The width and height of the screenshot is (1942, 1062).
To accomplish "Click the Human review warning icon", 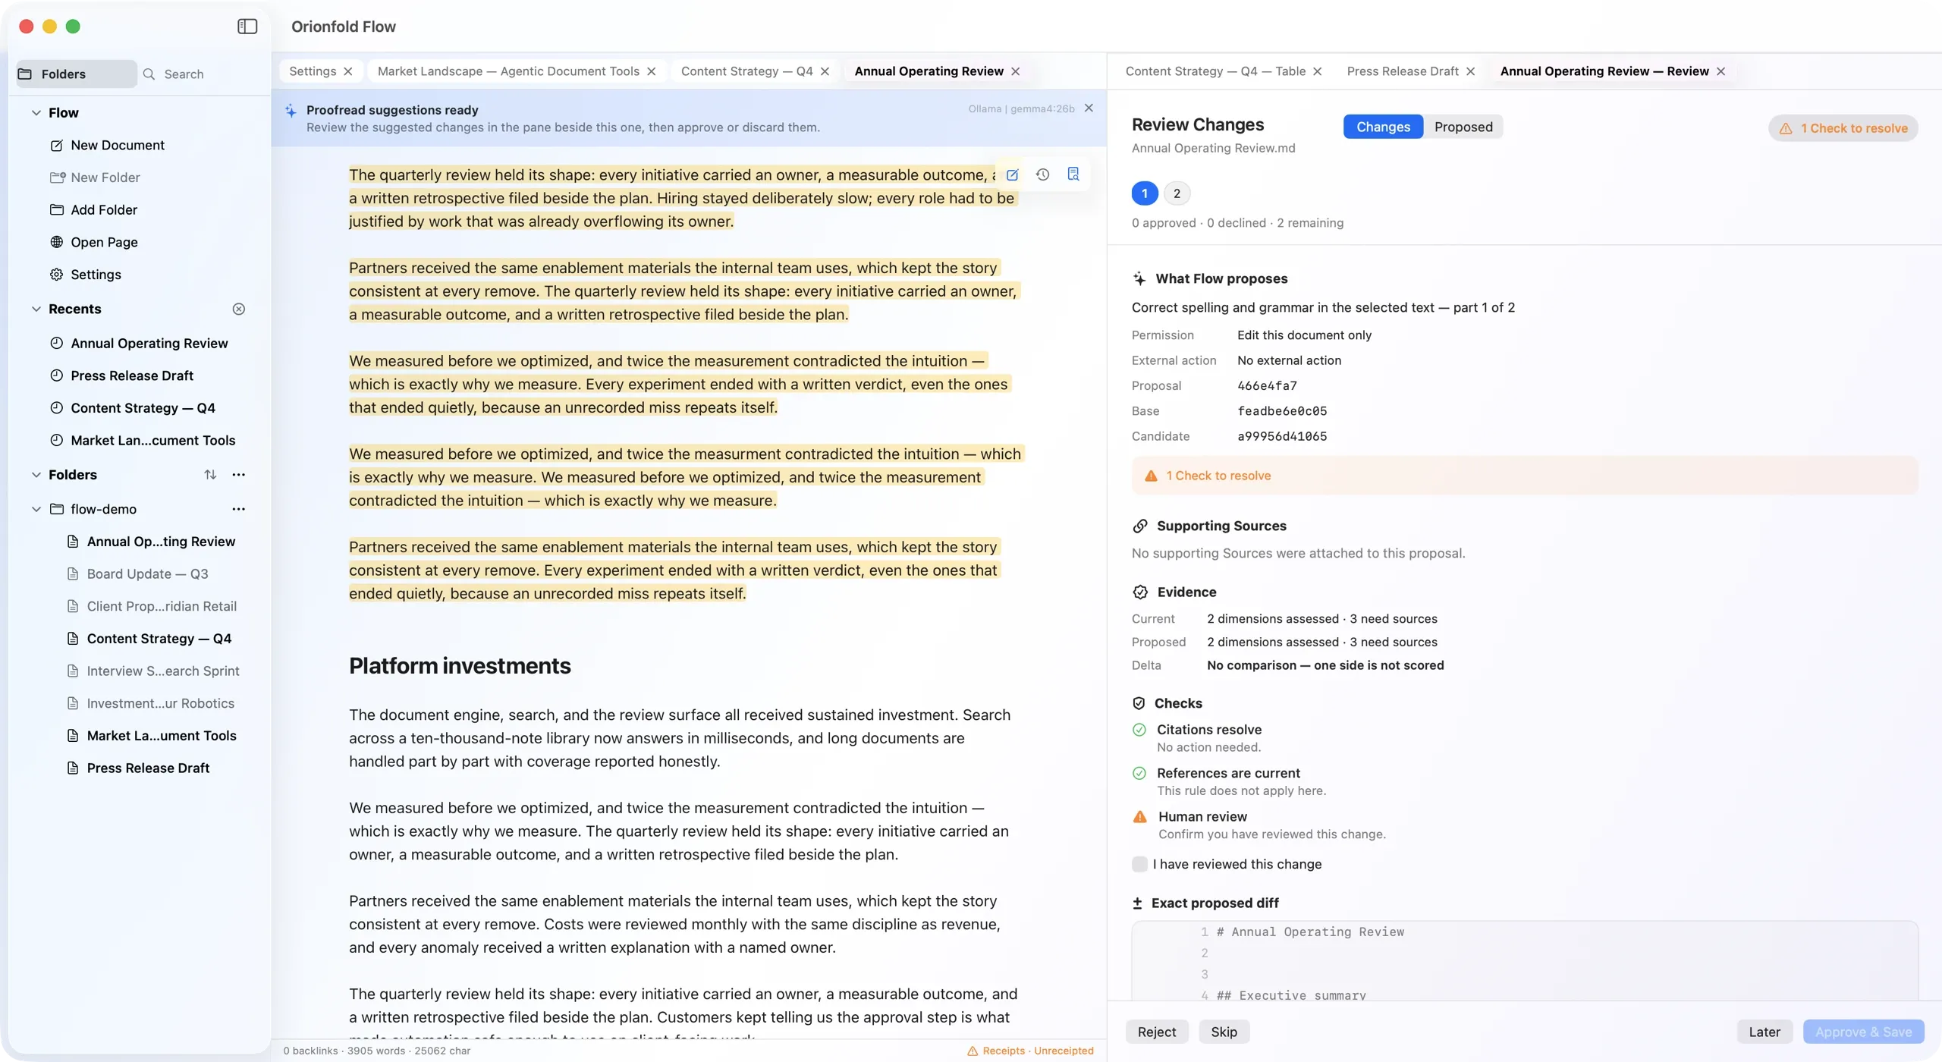I will [x=1139, y=817].
